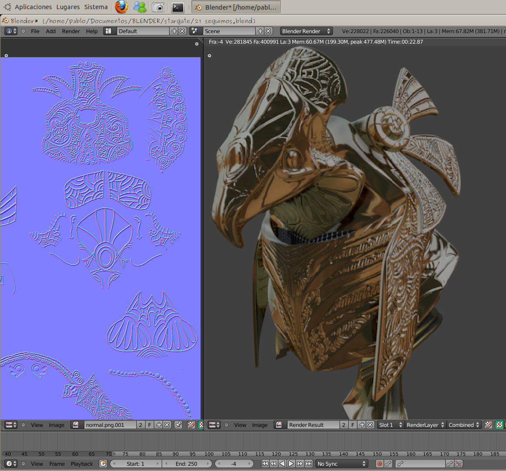Delete the Default screen layout

(x=182, y=31)
